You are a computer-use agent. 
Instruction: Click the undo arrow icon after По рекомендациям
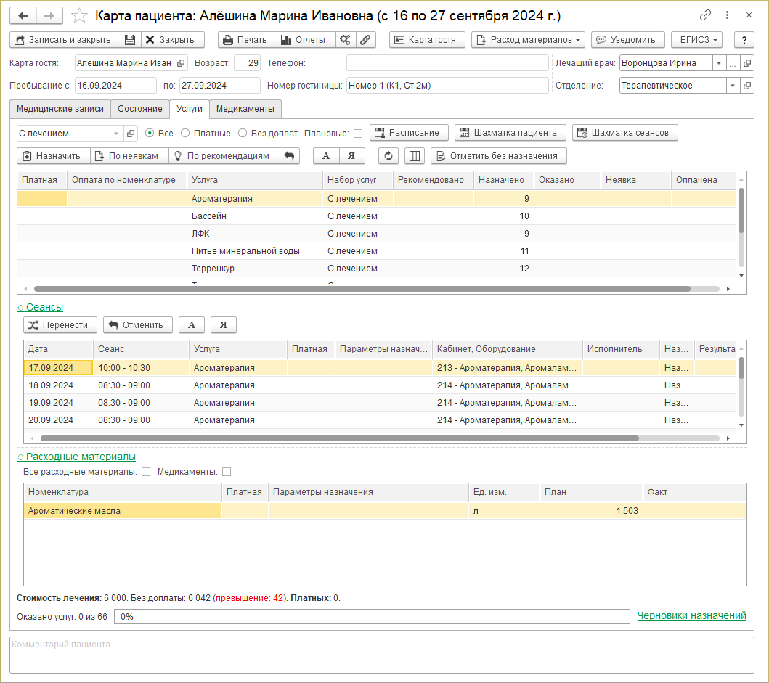tap(289, 155)
